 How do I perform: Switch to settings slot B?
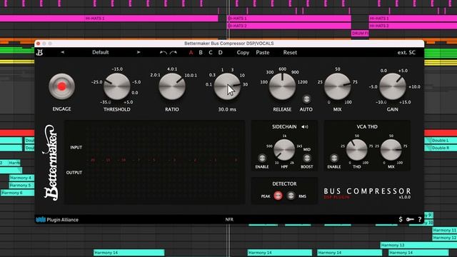click(x=201, y=53)
